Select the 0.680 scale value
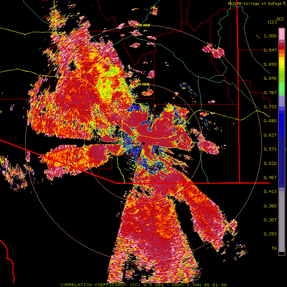The height and width of the screenshot is (287, 287). pos(270,121)
